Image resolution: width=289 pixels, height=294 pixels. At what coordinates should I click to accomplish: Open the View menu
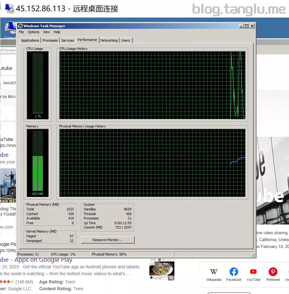point(46,32)
